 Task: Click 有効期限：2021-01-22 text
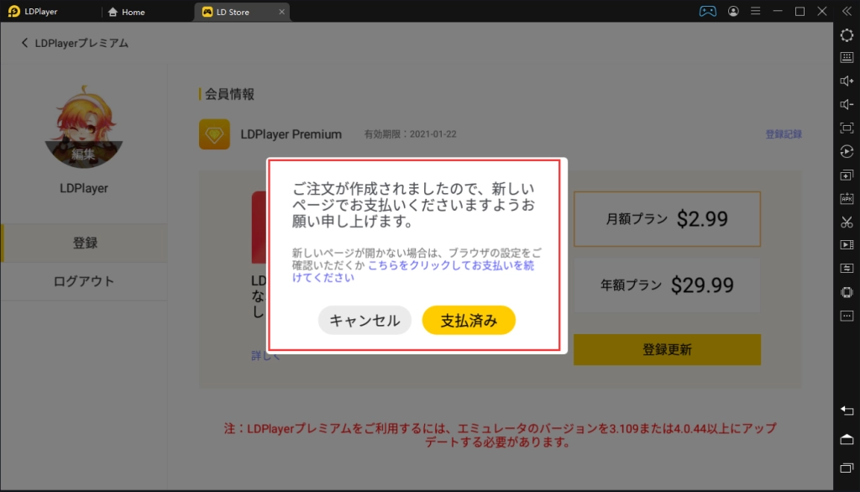click(410, 134)
